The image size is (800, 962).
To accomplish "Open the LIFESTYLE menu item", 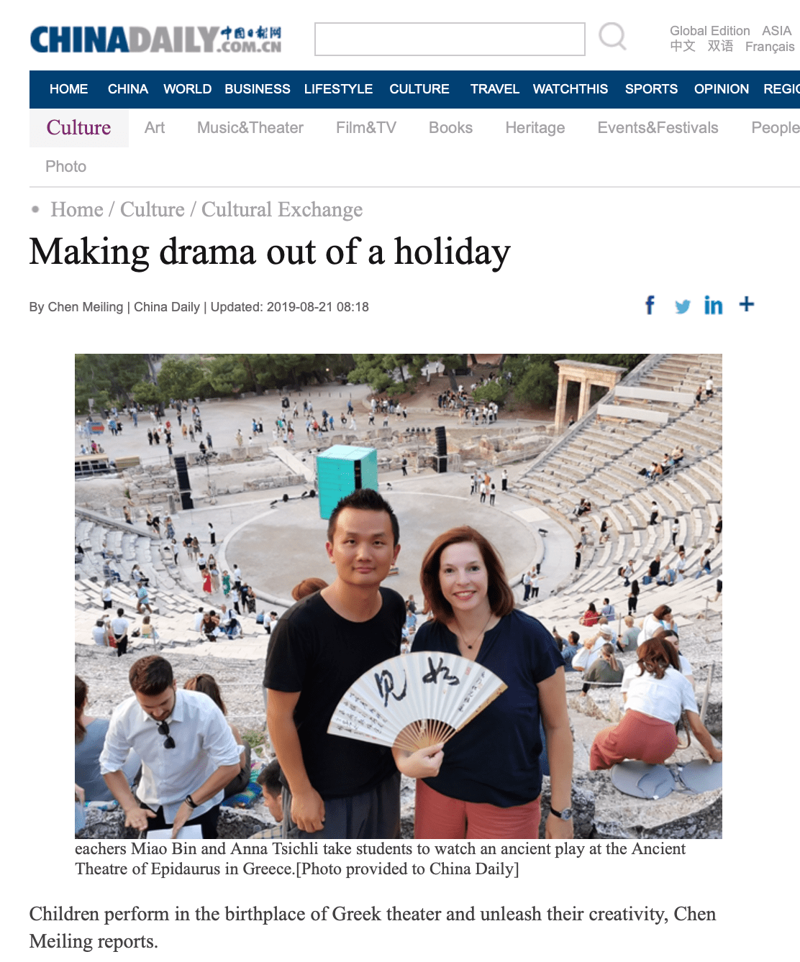I will coord(338,89).
